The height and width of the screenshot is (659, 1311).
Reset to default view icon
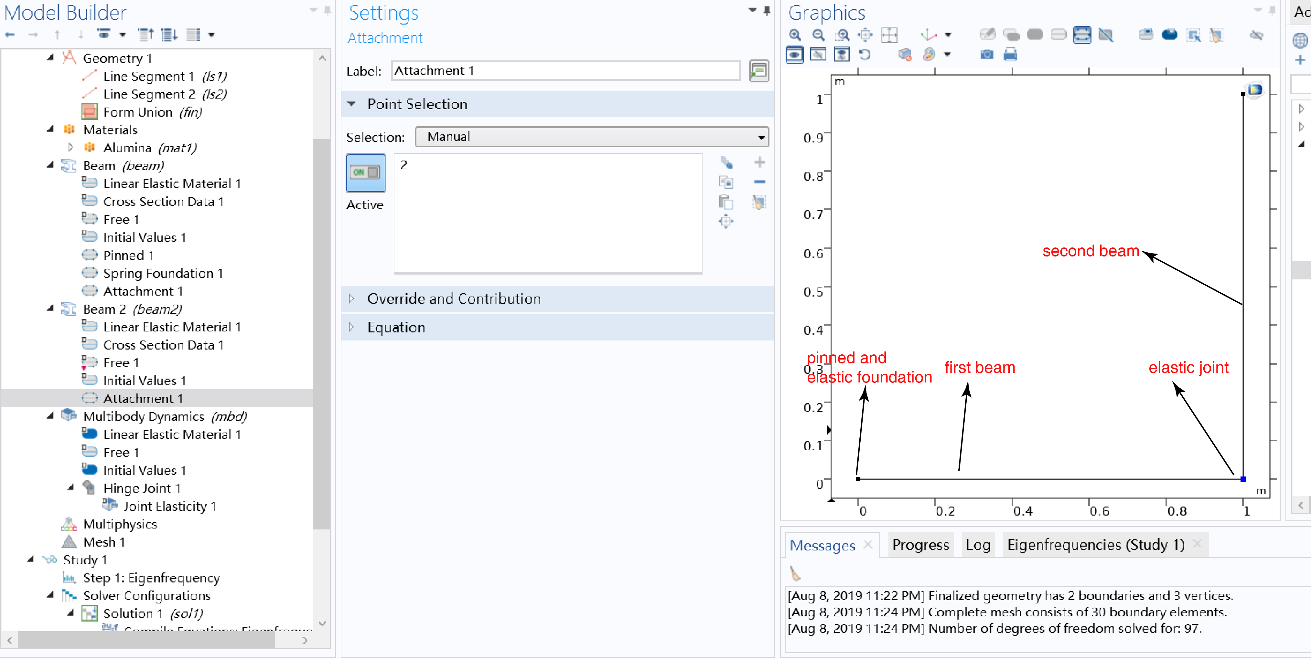click(865, 54)
